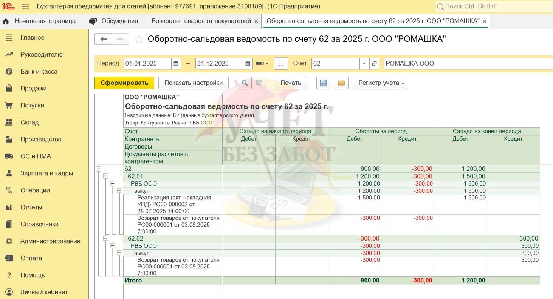Screen dimensions: 553x299
Task: Open the account 62 dropdown list
Action: (364, 63)
